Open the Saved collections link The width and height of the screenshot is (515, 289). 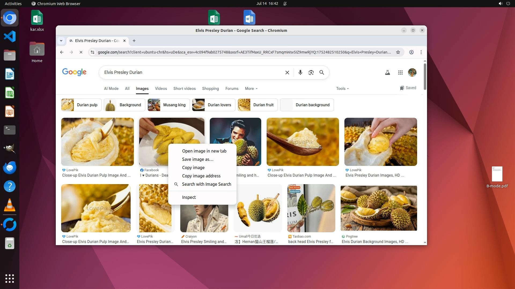pos(408,88)
